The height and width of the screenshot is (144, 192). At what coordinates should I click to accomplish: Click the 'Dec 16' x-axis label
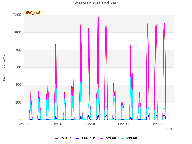click(x=157, y=124)
